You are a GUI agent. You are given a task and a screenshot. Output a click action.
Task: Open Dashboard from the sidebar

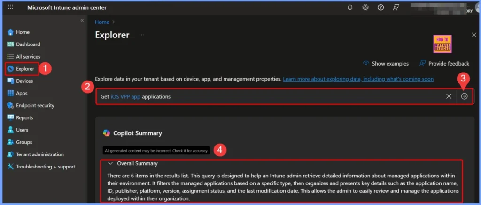click(x=28, y=44)
